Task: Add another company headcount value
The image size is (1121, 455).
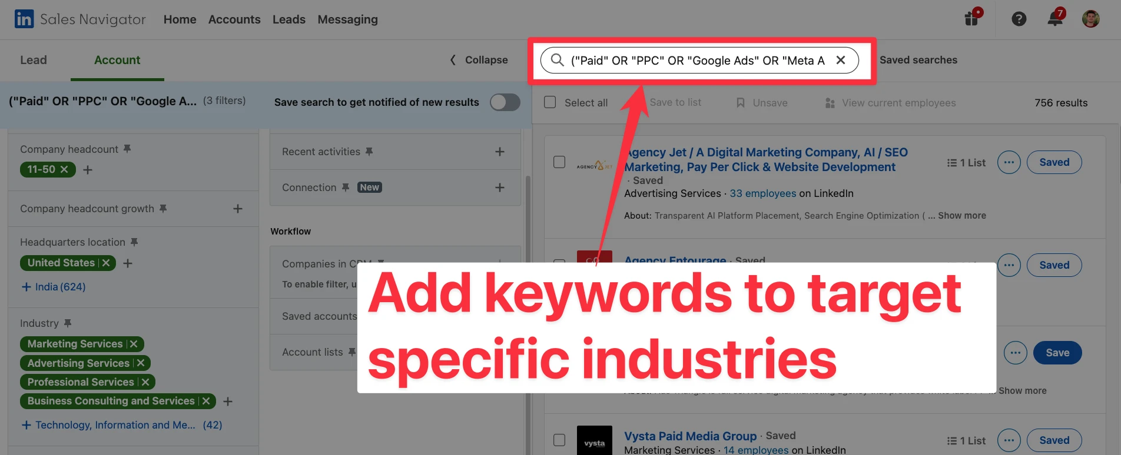Action: pyautogui.click(x=88, y=170)
